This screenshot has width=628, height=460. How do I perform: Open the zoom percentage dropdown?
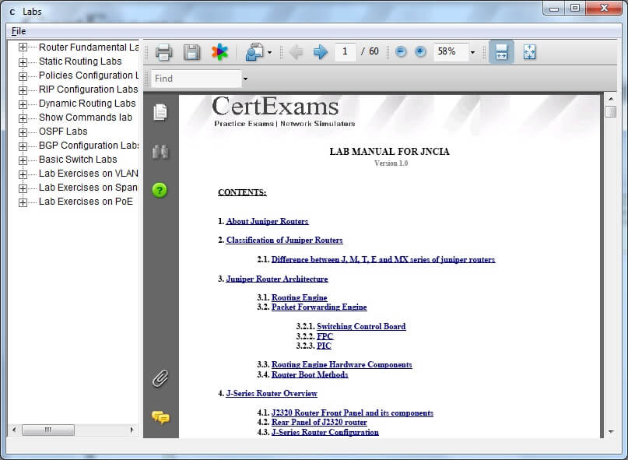pyautogui.click(x=472, y=52)
